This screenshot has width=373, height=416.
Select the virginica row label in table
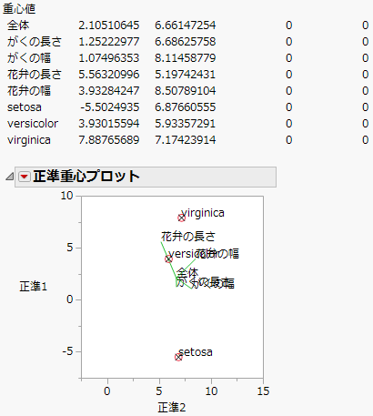(x=29, y=140)
